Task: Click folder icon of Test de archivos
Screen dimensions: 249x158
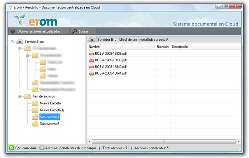Action: pyautogui.click(x=27, y=96)
